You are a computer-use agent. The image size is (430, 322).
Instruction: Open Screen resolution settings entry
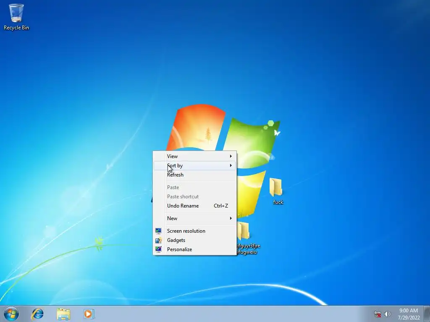coord(194,231)
